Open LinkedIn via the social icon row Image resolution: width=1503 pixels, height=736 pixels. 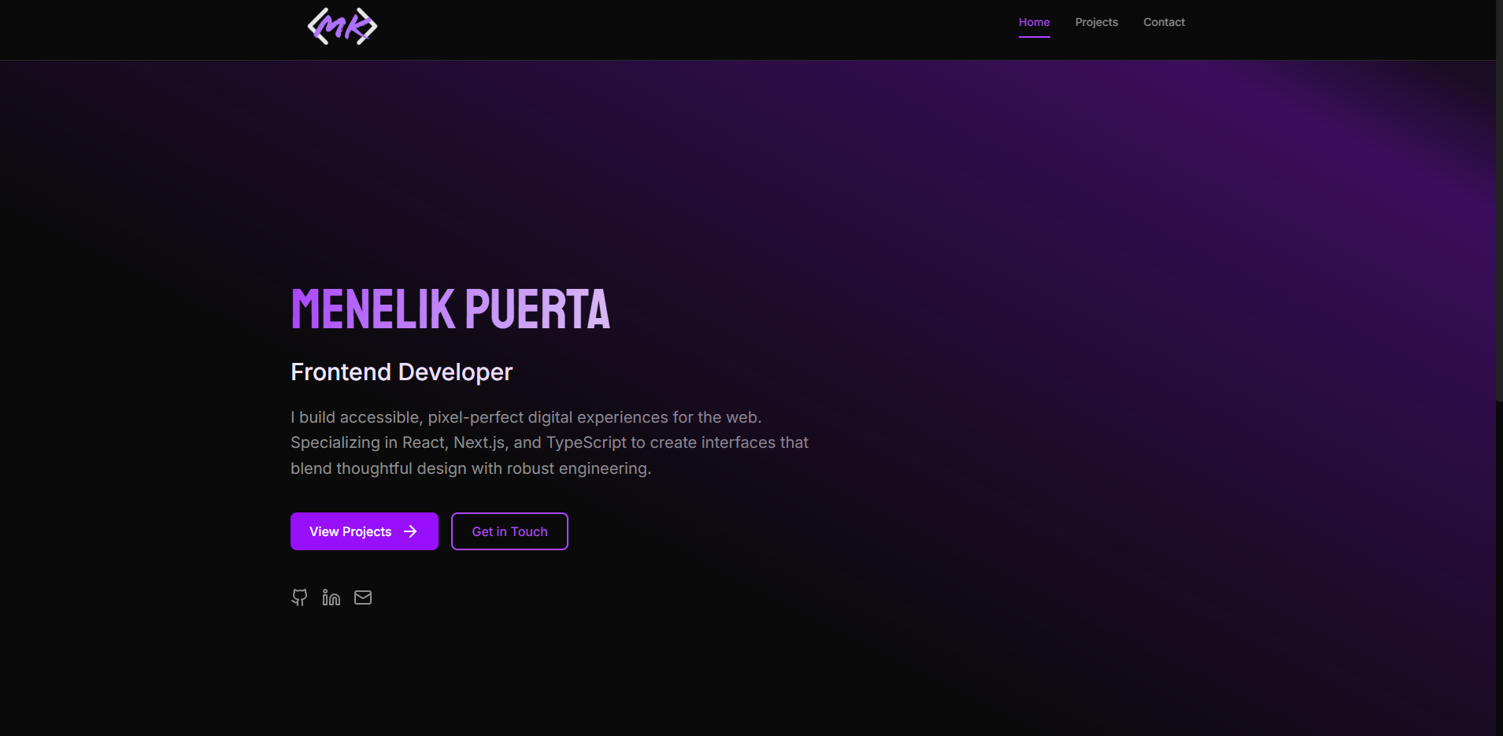331,597
